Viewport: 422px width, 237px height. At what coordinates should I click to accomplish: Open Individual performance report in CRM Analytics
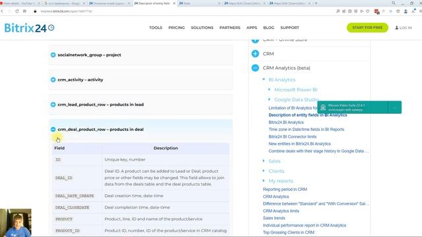point(305,225)
